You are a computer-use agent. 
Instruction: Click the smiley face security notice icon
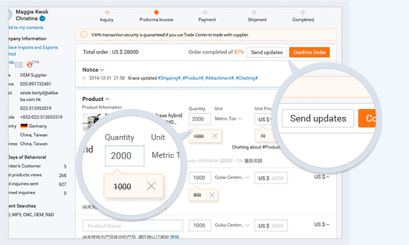click(x=84, y=35)
